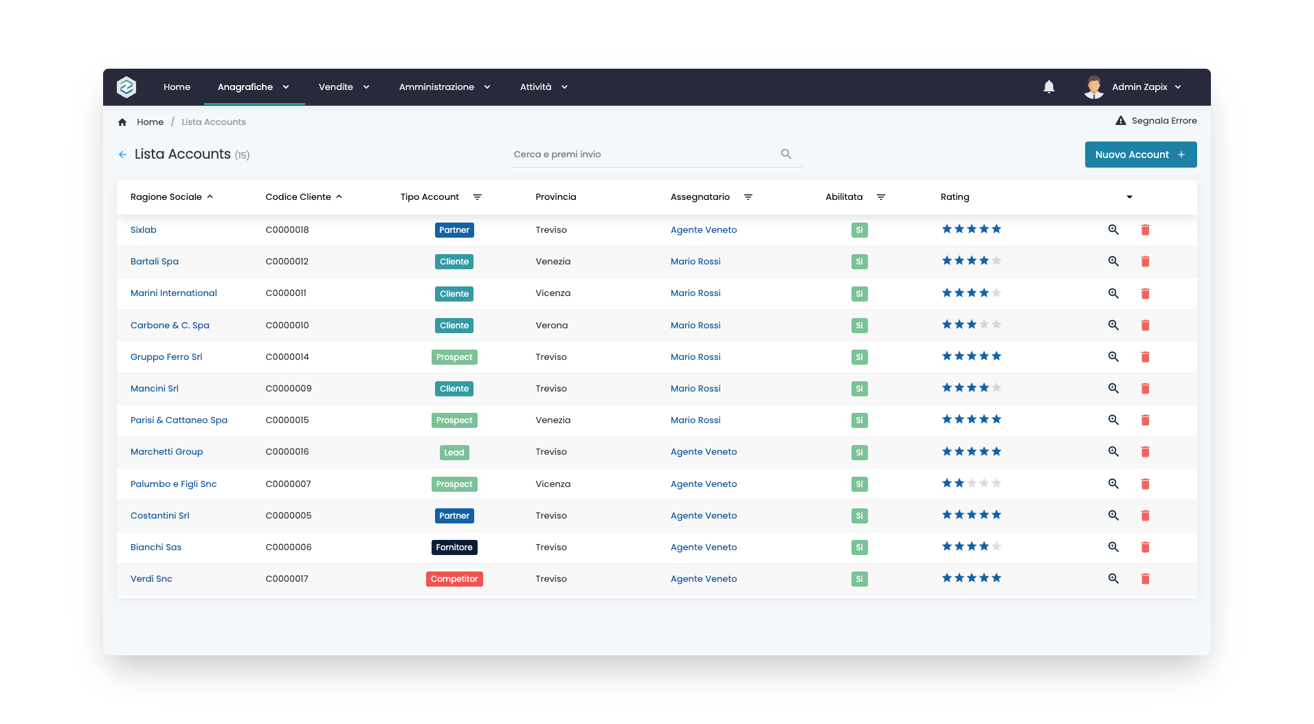
Task: Sort by Ragione Sociale column
Action: pyautogui.click(x=172, y=197)
